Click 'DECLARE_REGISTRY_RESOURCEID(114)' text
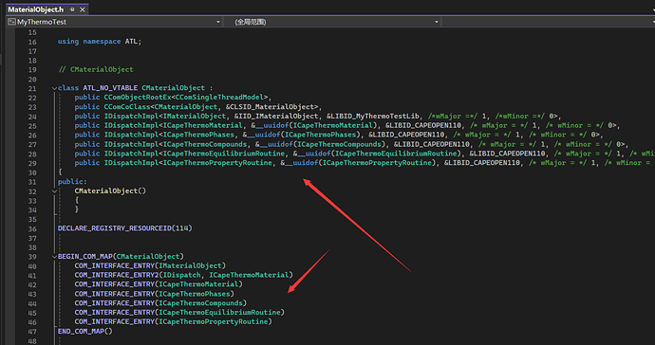655x345 pixels. click(125, 228)
